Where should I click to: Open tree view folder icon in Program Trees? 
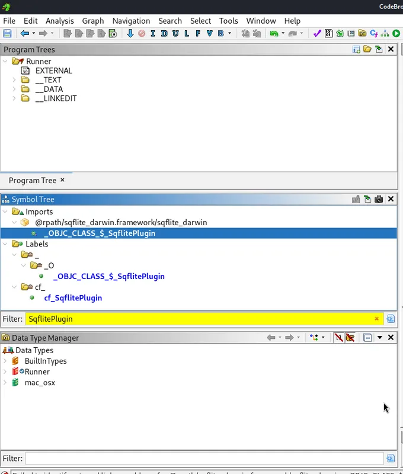click(367, 49)
